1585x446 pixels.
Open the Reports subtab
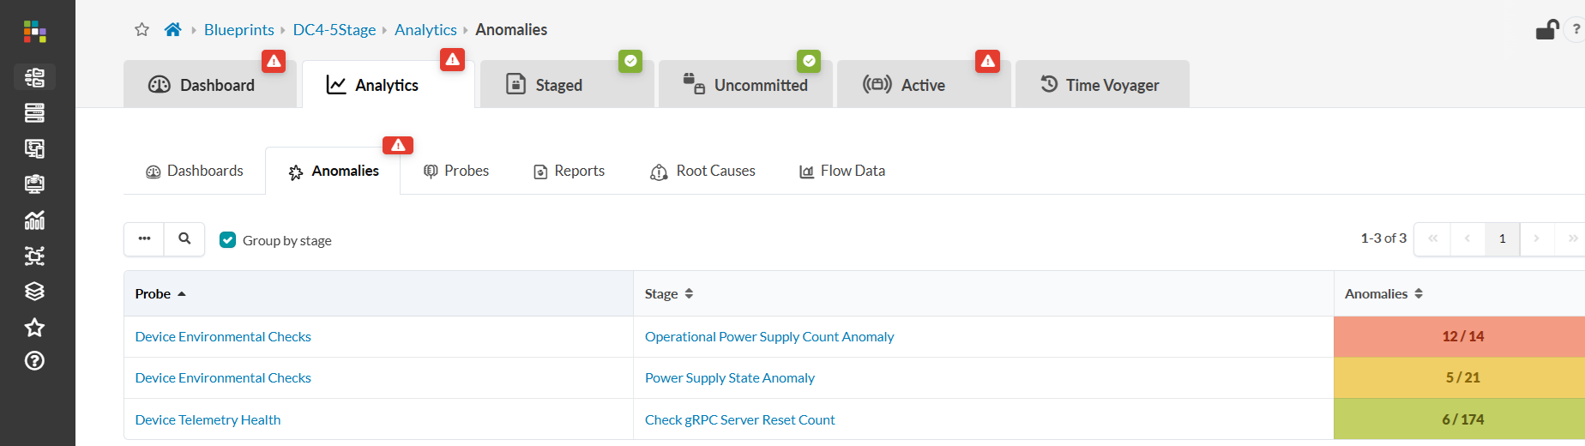pos(570,171)
